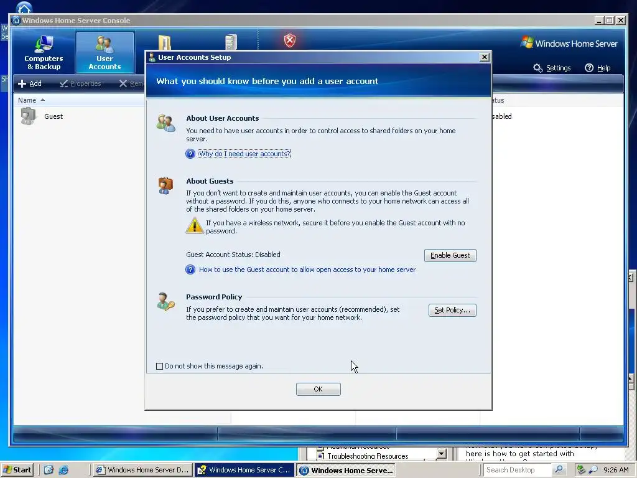
Task: Click the Remove toolbar button
Action: (132, 83)
